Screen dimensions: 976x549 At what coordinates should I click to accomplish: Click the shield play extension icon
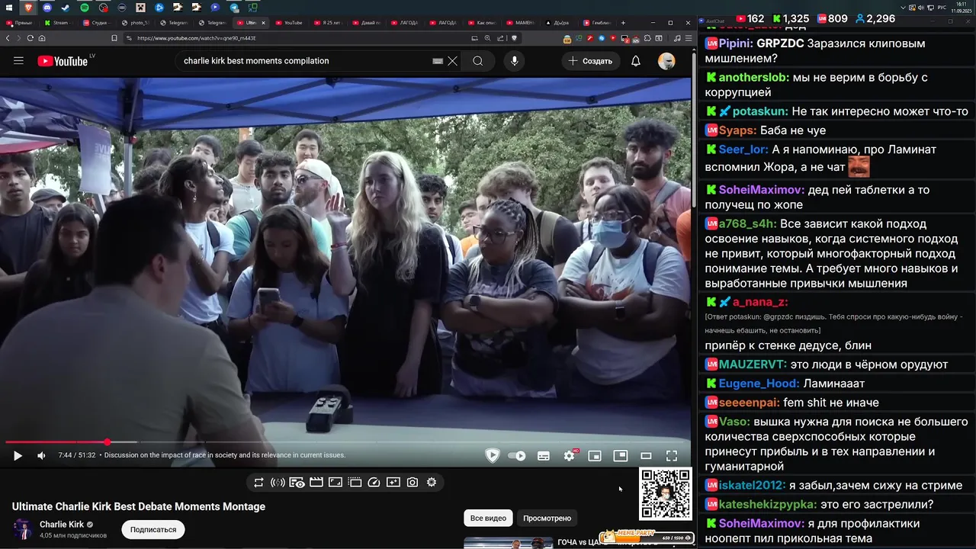coord(493,456)
